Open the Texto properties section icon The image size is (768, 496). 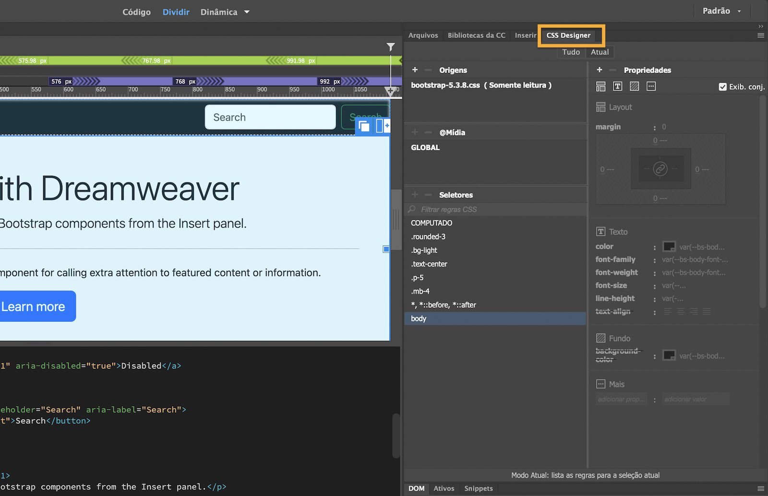(x=617, y=86)
